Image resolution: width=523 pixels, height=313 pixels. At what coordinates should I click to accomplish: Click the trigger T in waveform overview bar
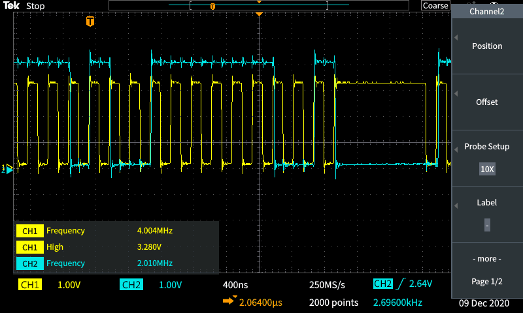pyautogui.click(x=212, y=7)
